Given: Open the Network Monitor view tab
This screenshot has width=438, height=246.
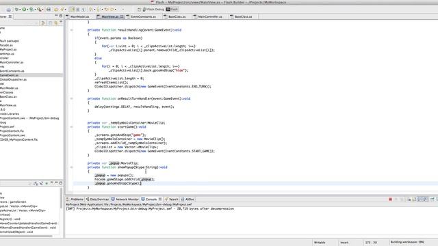Looking at the screenshot, I should [x=125, y=199].
